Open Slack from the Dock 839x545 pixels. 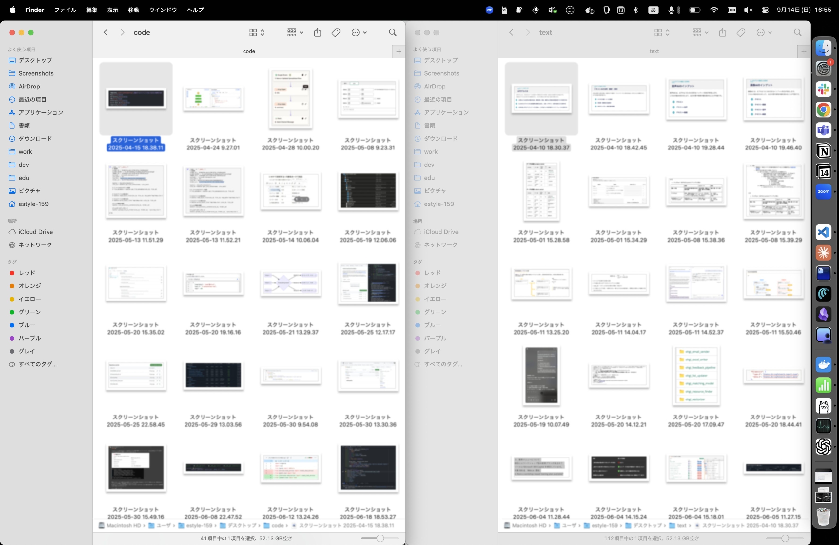(x=824, y=89)
